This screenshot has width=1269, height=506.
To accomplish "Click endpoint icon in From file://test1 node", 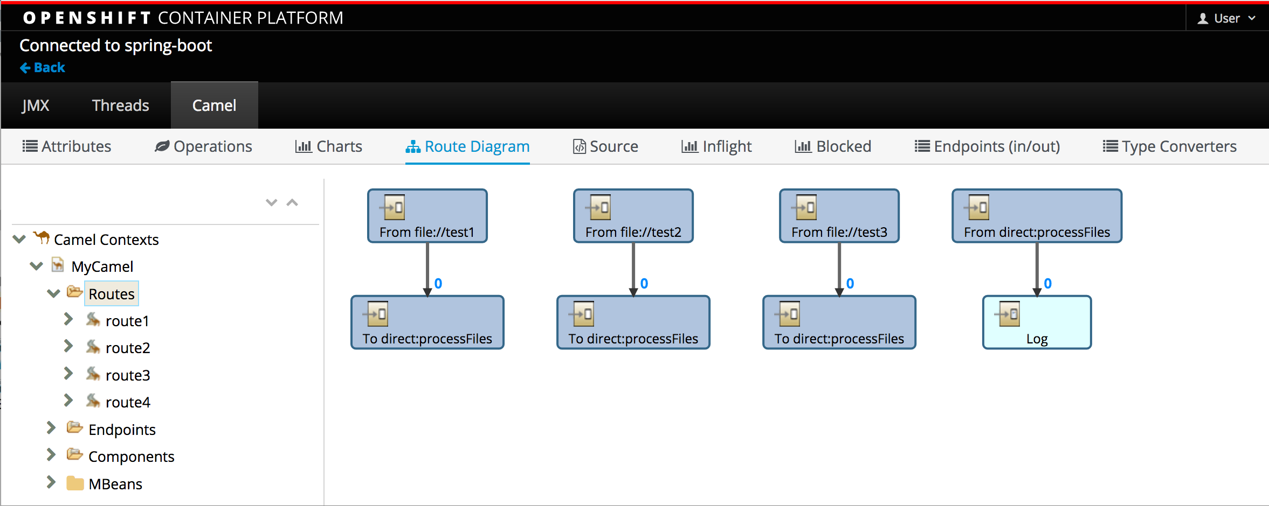I will [x=392, y=207].
